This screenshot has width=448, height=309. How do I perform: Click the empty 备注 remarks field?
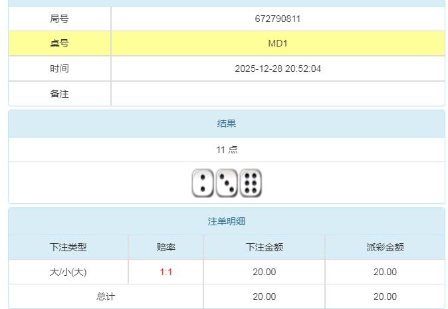pyautogui.click(x=277, y=94)
